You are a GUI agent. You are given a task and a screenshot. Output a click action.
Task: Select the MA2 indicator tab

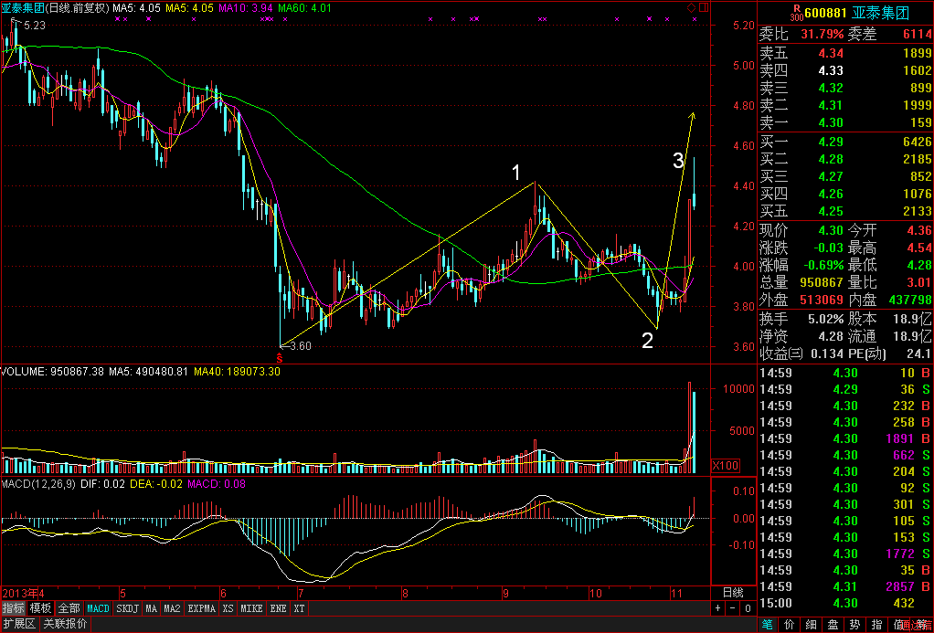coord(172,608)
